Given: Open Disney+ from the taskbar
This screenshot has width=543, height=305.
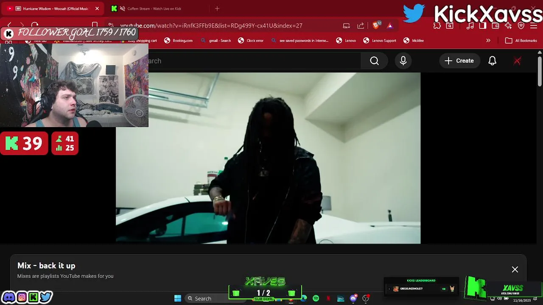Looking at the screenshot, I should pyautogui.click(x=341, y=298).
